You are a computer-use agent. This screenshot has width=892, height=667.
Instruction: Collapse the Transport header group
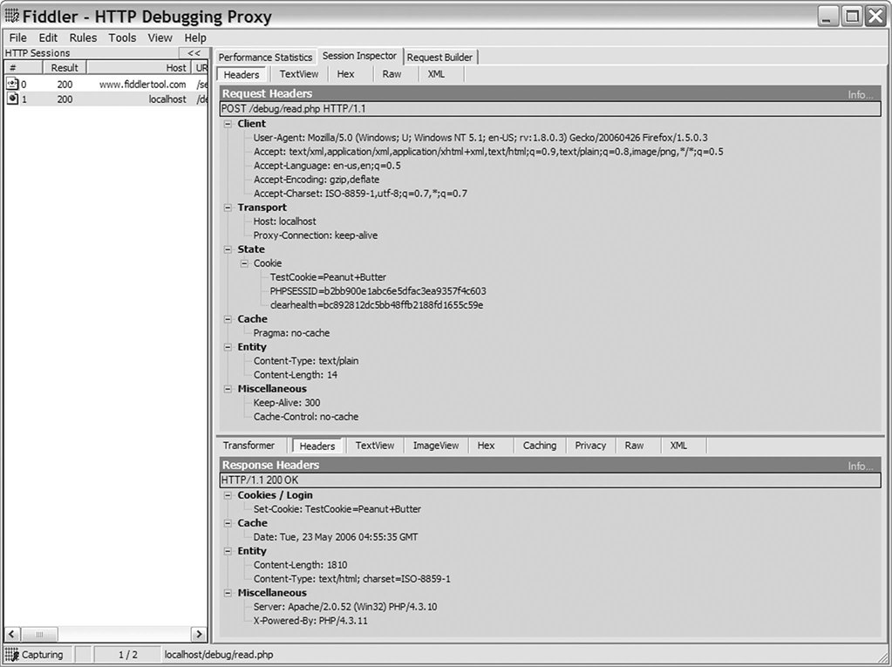click(228, 208)
